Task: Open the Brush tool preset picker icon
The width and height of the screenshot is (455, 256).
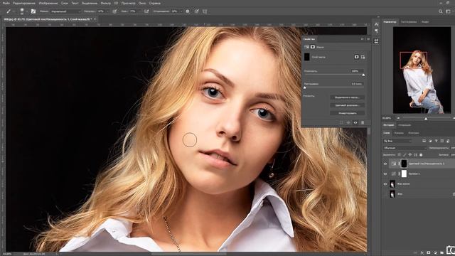Action: click(9, 11)
